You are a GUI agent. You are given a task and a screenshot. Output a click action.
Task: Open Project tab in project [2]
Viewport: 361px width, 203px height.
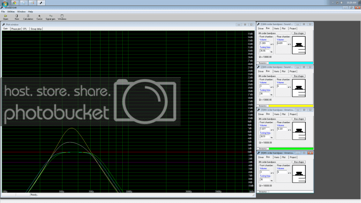tap(293, 71)
